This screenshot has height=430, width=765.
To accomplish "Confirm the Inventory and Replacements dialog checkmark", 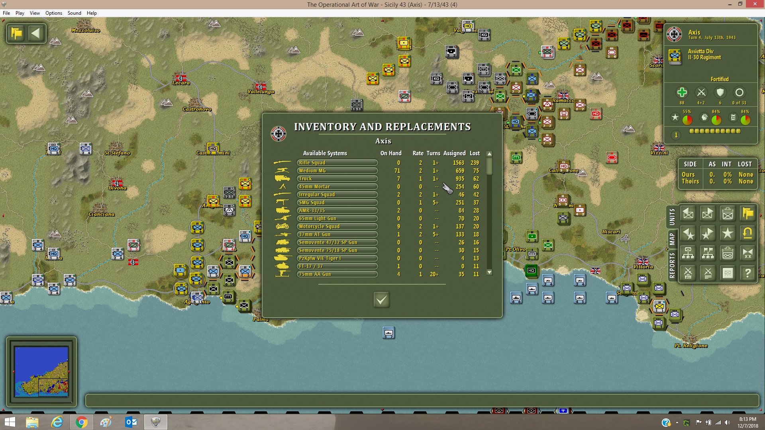I will coord(381,299).
